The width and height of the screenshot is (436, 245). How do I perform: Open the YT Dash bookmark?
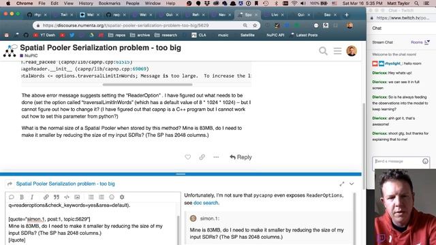point(44,35)
